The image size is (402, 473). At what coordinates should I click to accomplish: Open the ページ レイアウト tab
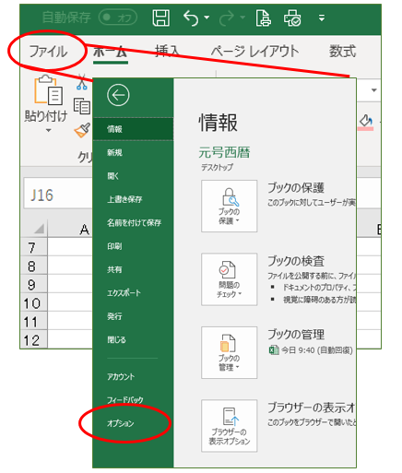pos(254,51)
